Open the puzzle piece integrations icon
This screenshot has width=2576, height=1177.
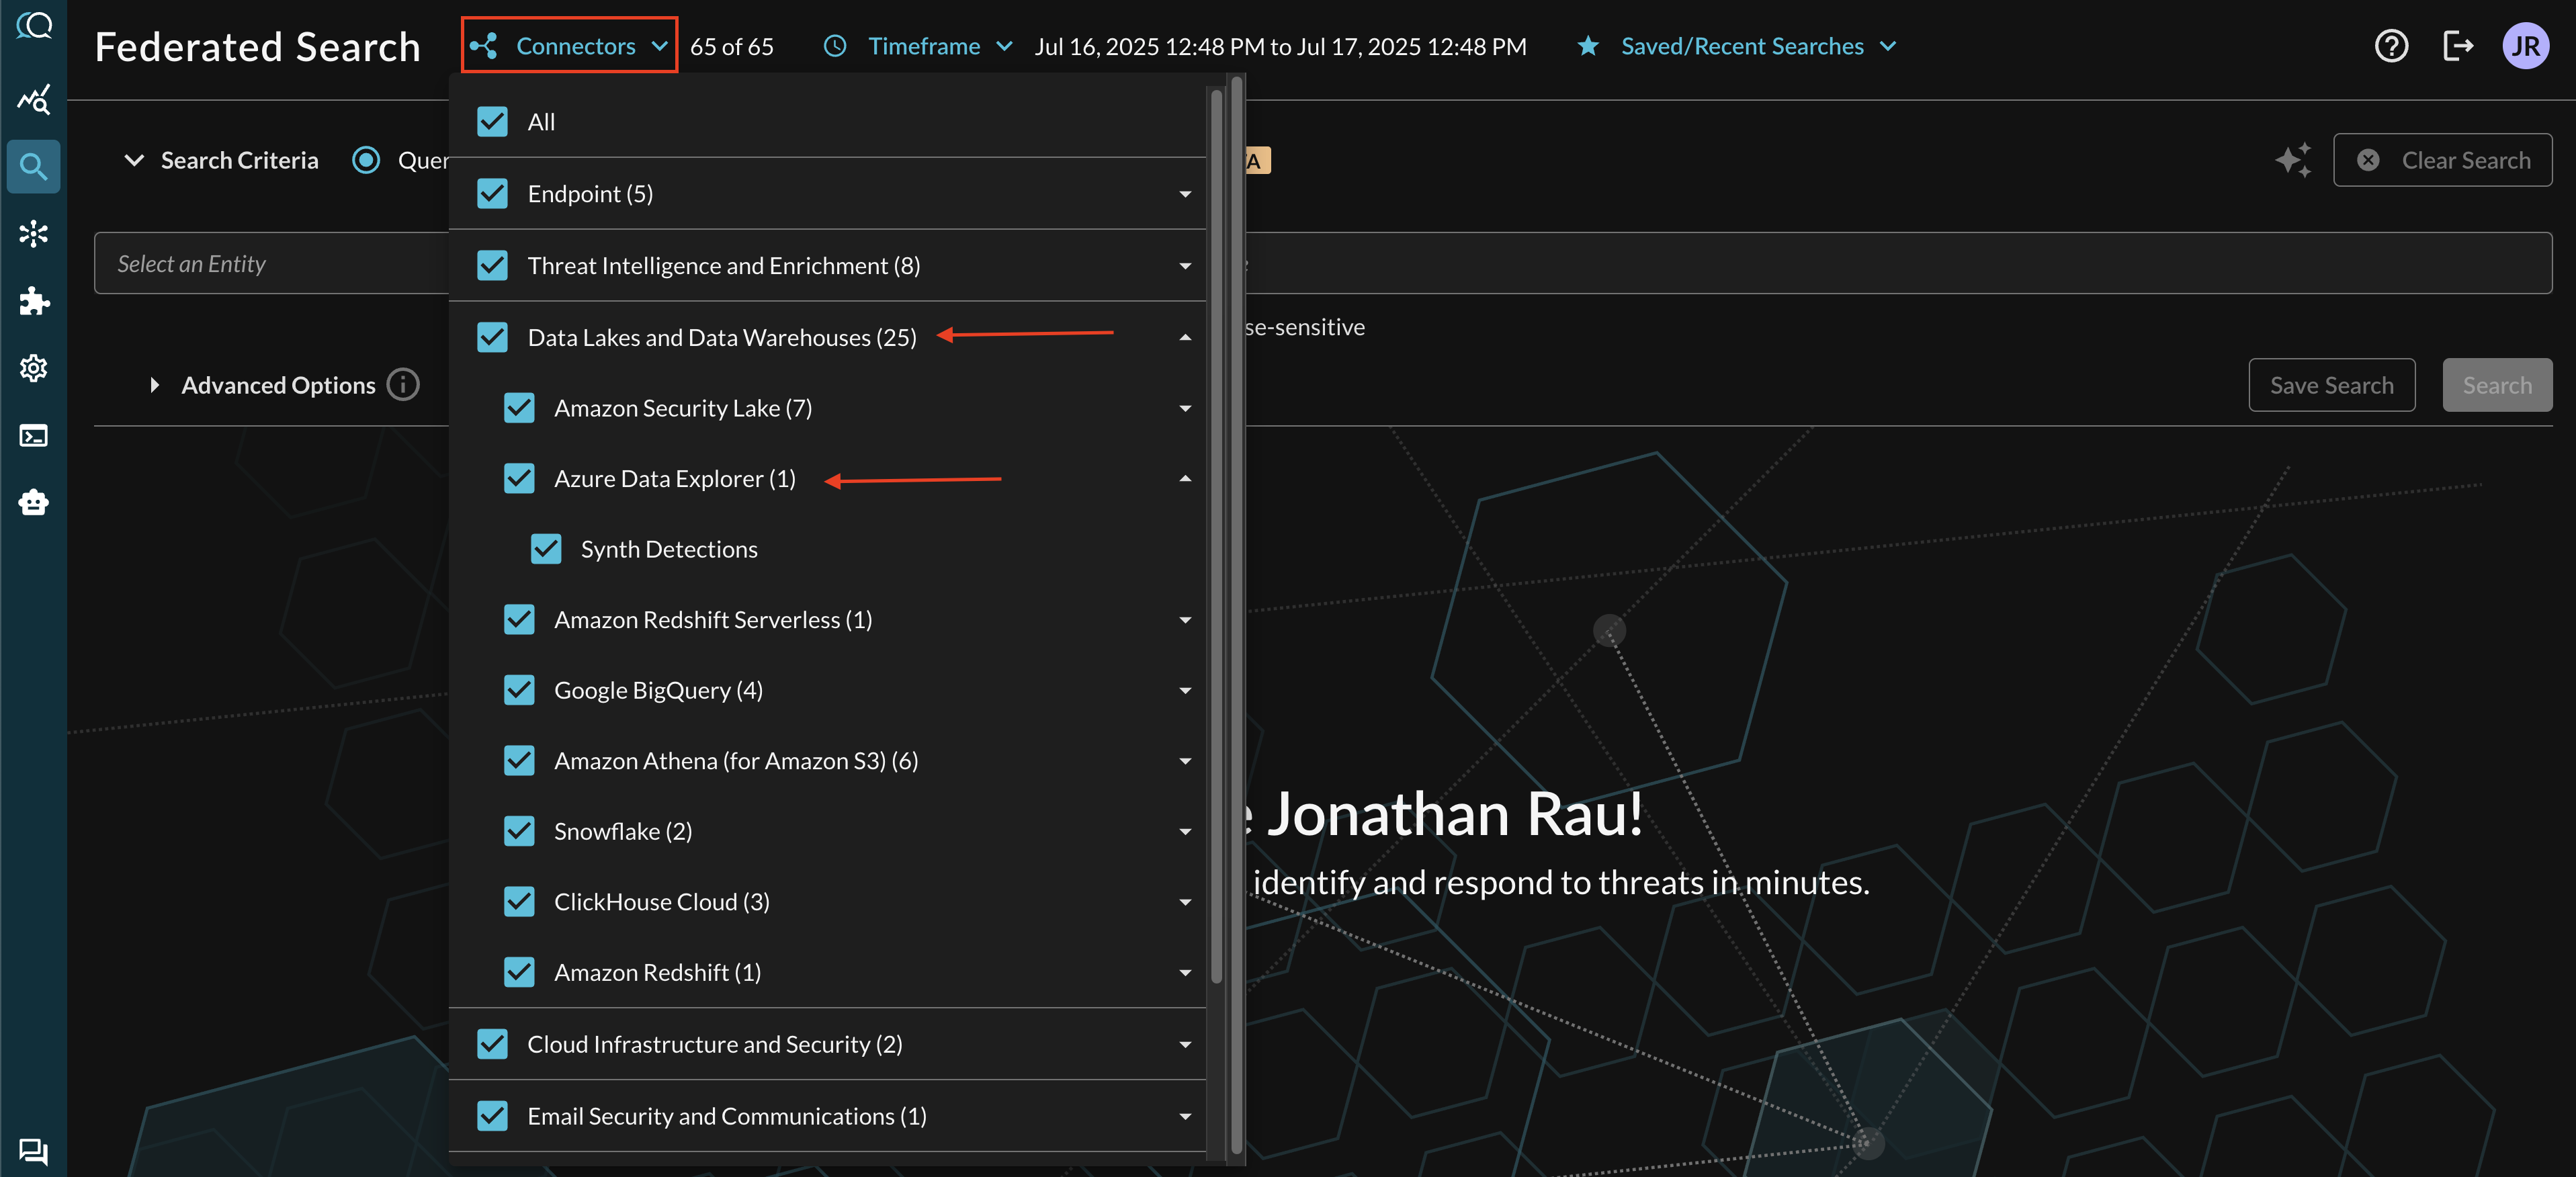point(33,301)
